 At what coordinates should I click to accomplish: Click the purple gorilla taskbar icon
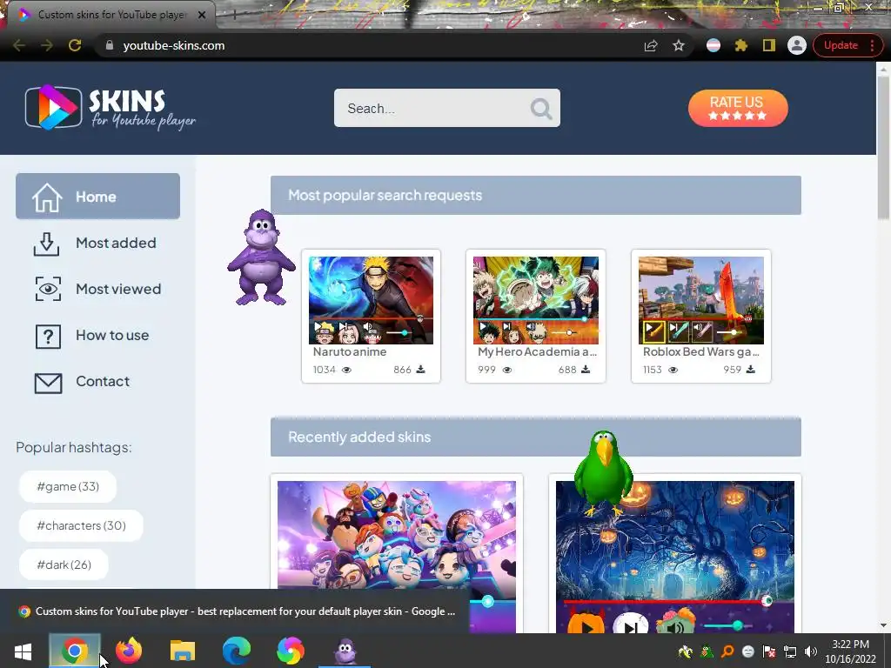click(x=345, y=651)
